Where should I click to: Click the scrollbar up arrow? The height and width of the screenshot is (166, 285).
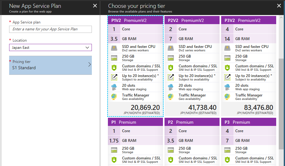[281, 18]
